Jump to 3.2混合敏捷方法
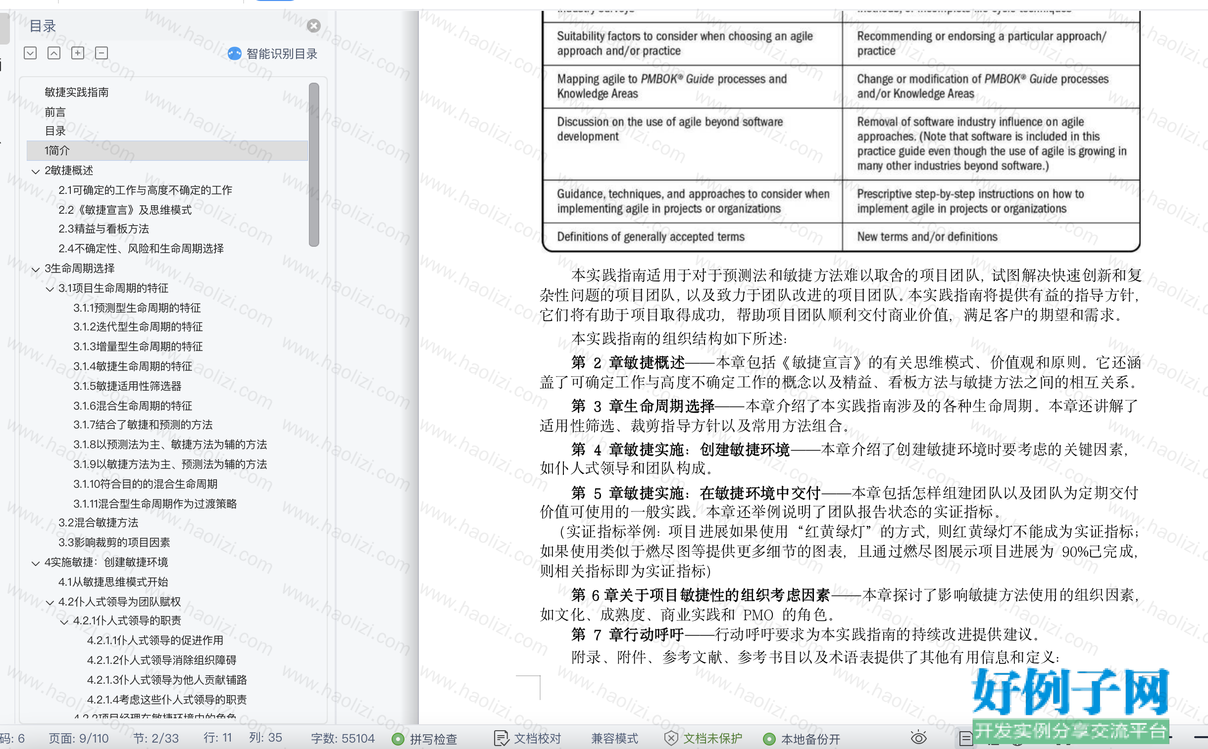 tap(99, 523)
